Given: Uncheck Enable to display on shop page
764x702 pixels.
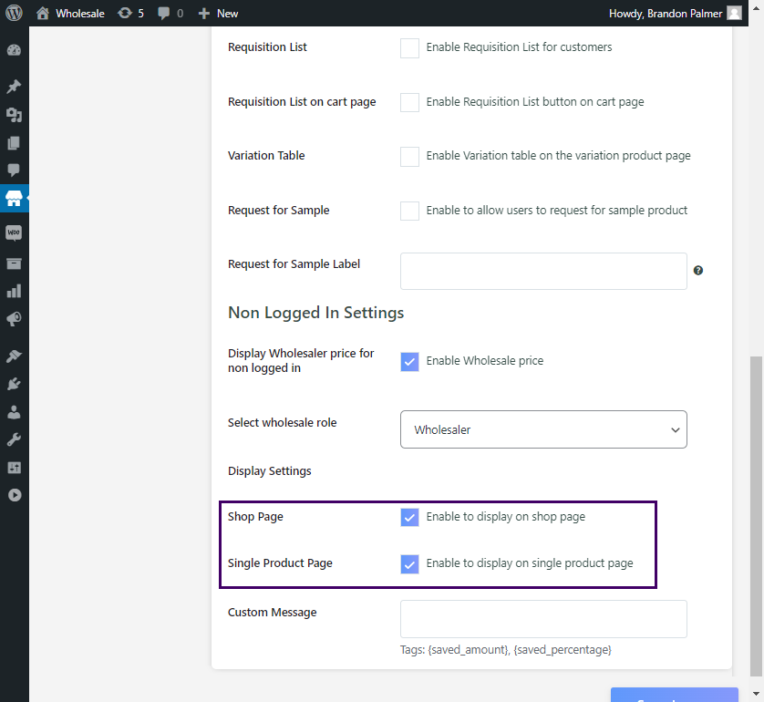Looking at the screenshot, I should 409,517.
